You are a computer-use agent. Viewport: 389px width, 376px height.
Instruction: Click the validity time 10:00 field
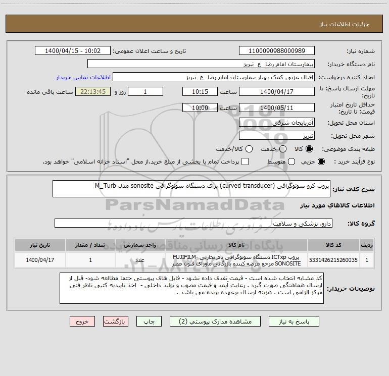click(200, 108)
